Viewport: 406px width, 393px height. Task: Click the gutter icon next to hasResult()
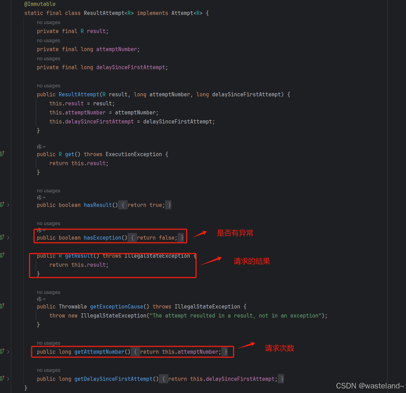(x=2, y=204)
